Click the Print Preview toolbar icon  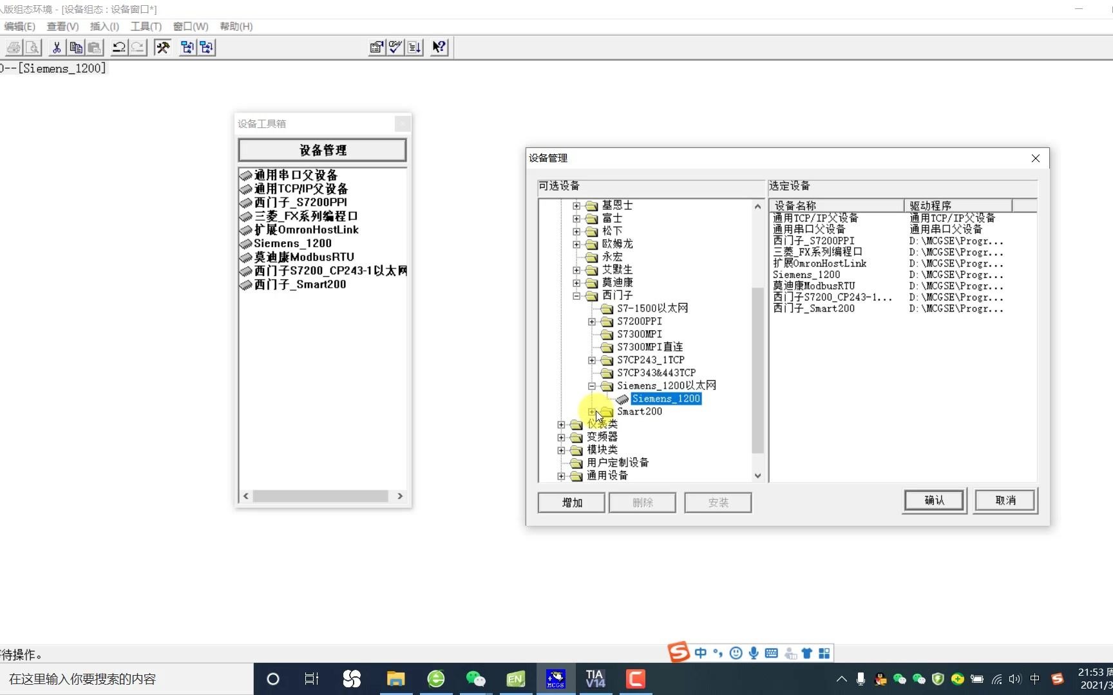pyautogui.click(x=32, y=47)
